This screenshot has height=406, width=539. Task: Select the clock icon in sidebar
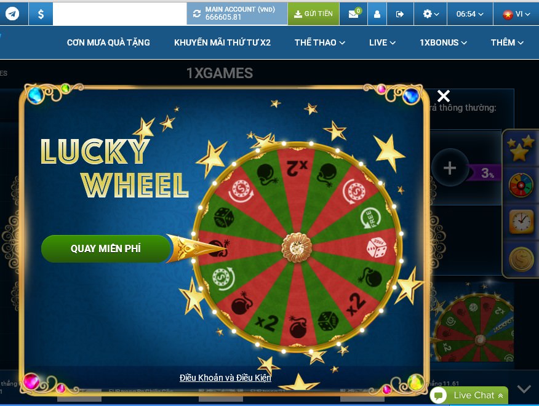click(x=521, y=221)
